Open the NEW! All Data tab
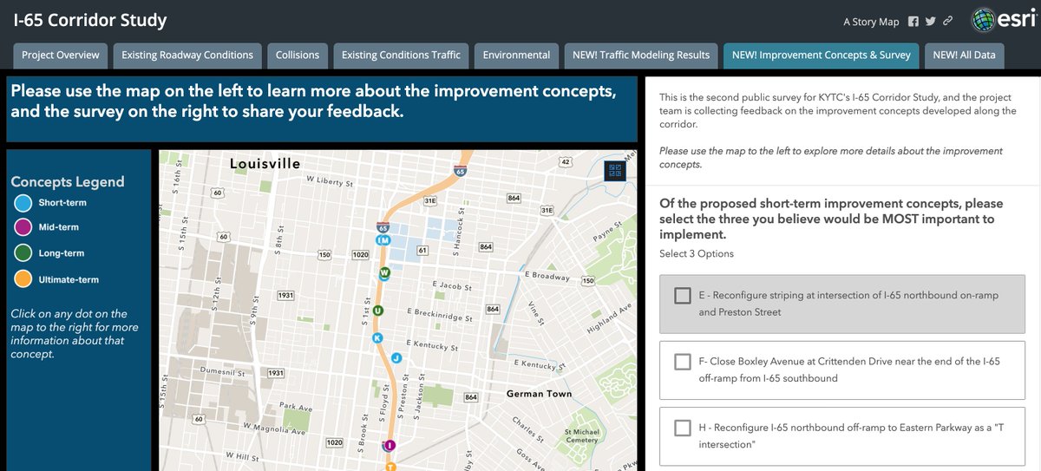The height and width of the screenshot is (471, 1041). point(966,56)
